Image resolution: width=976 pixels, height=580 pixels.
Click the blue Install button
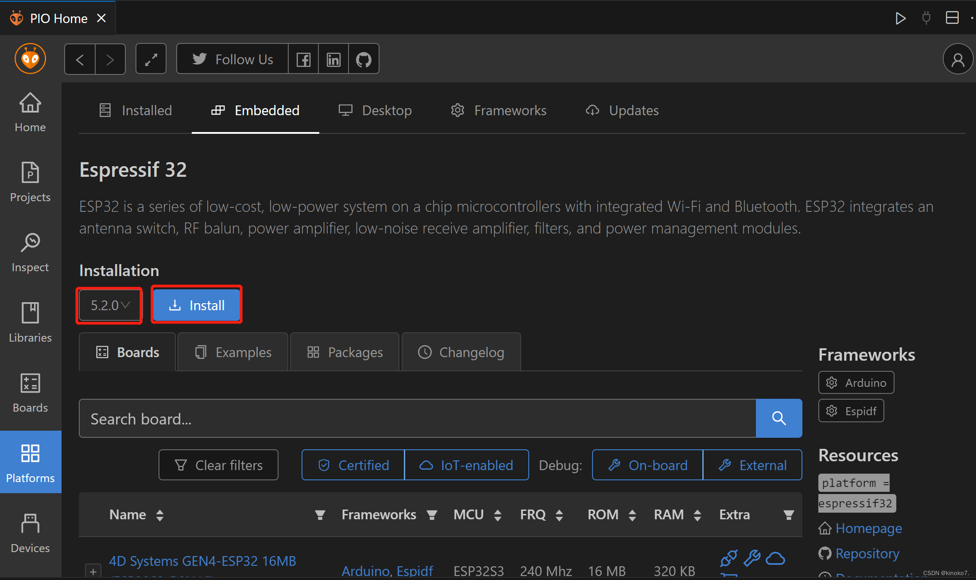pyautogui.click(x=197, y=305)
